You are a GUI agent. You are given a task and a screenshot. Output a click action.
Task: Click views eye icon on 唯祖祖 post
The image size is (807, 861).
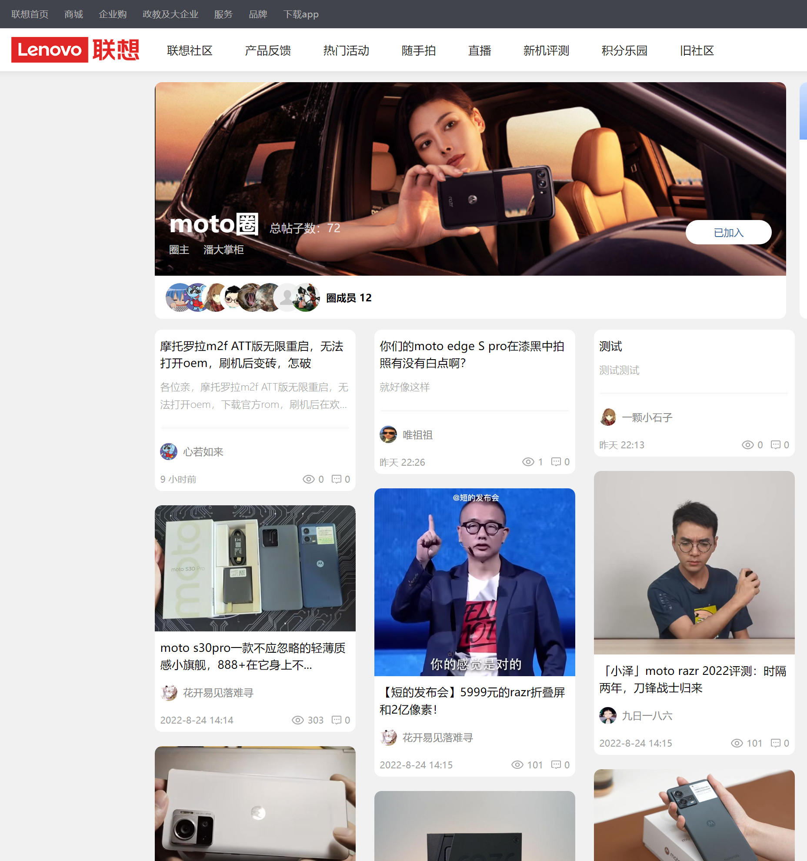(x=528, y=462)
